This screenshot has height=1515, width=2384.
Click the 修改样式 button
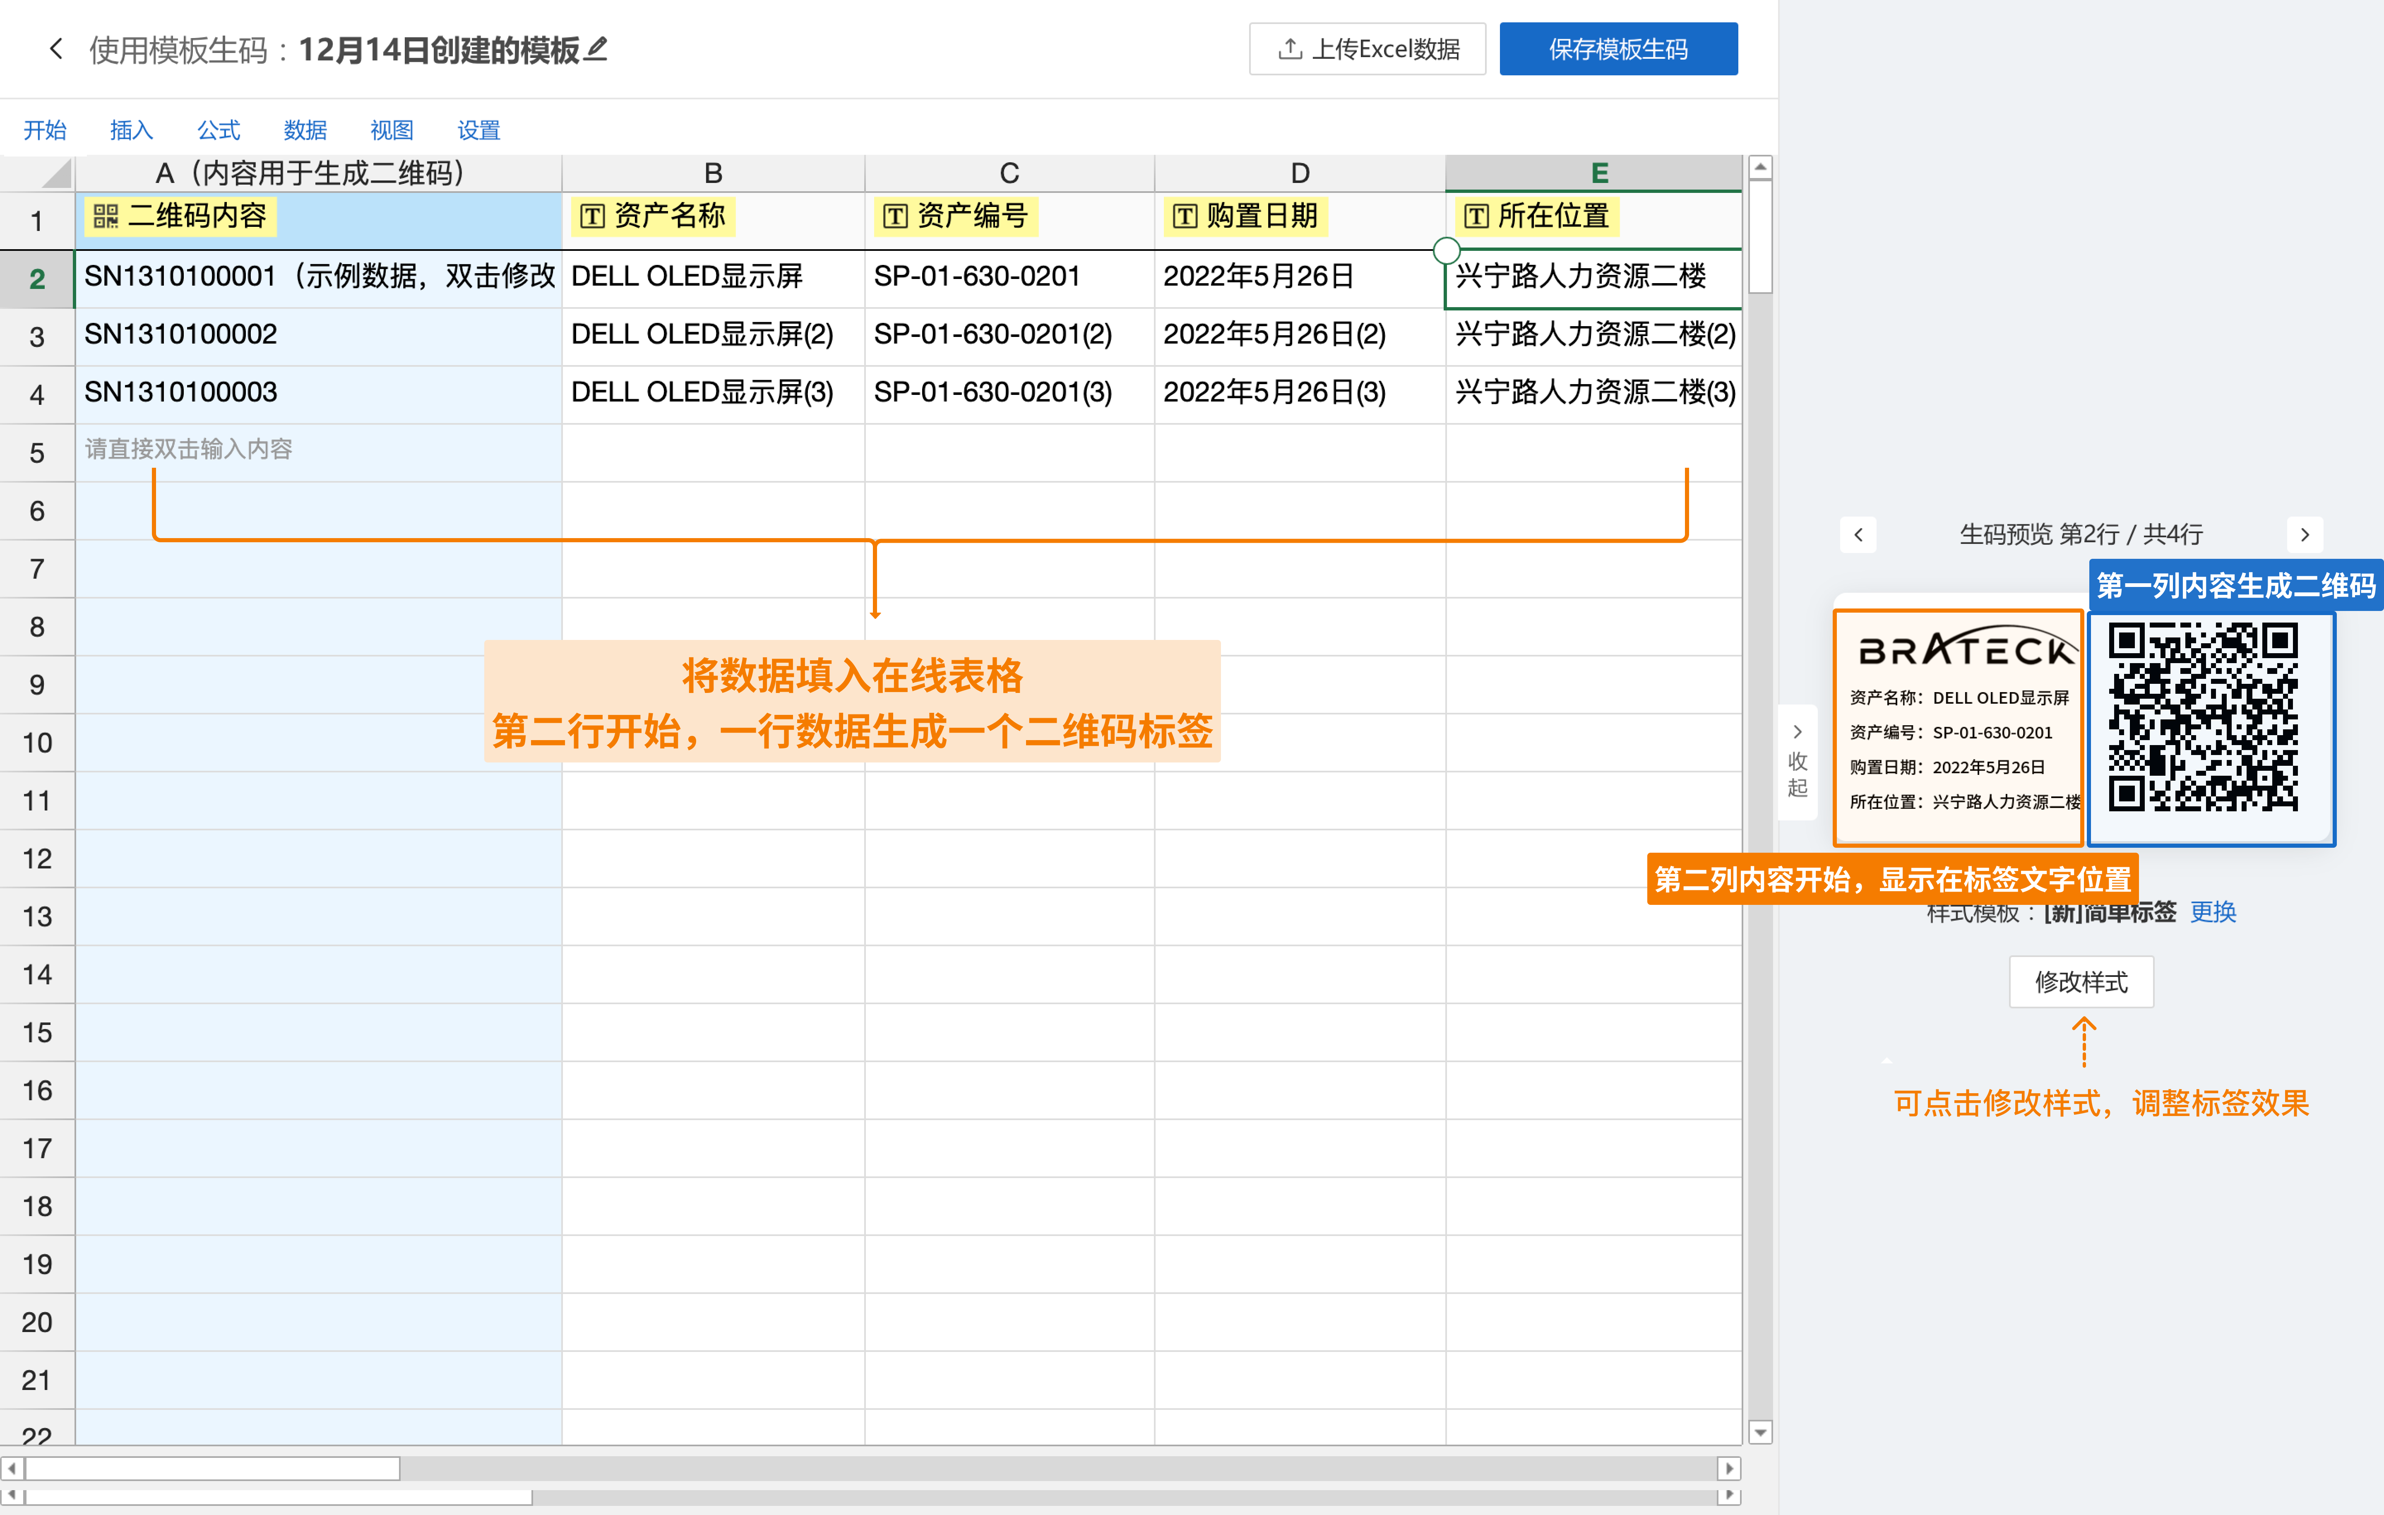pyautogui.click(x=2081, y=981)
